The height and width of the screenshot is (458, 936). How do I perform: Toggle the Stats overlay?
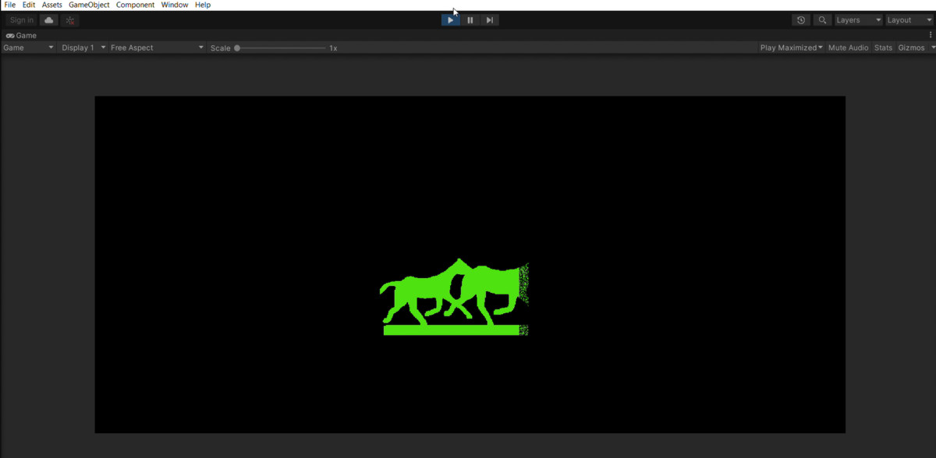point(883,48)
